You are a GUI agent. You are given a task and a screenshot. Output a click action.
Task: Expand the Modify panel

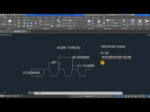30,29
